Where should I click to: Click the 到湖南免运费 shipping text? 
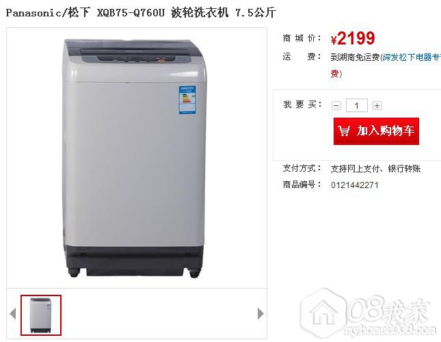[x=355, y=57]
